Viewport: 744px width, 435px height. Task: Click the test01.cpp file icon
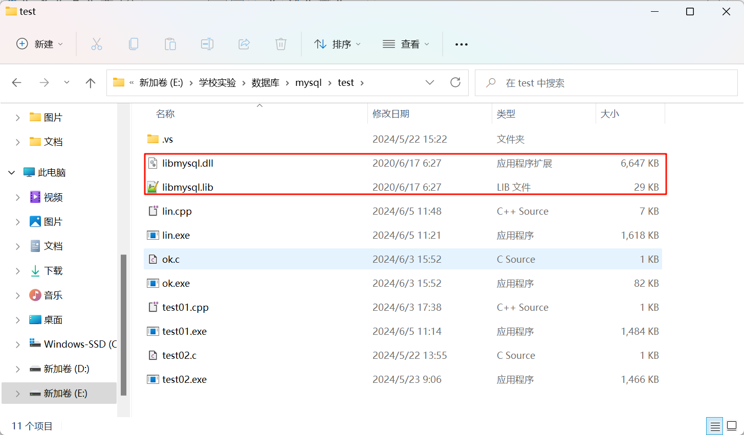(x=152, y=307)
